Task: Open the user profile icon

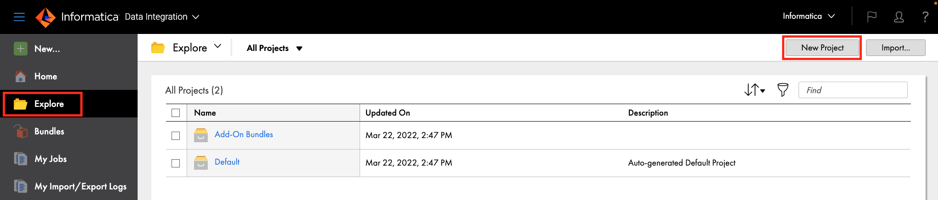Action: (899, 17)
